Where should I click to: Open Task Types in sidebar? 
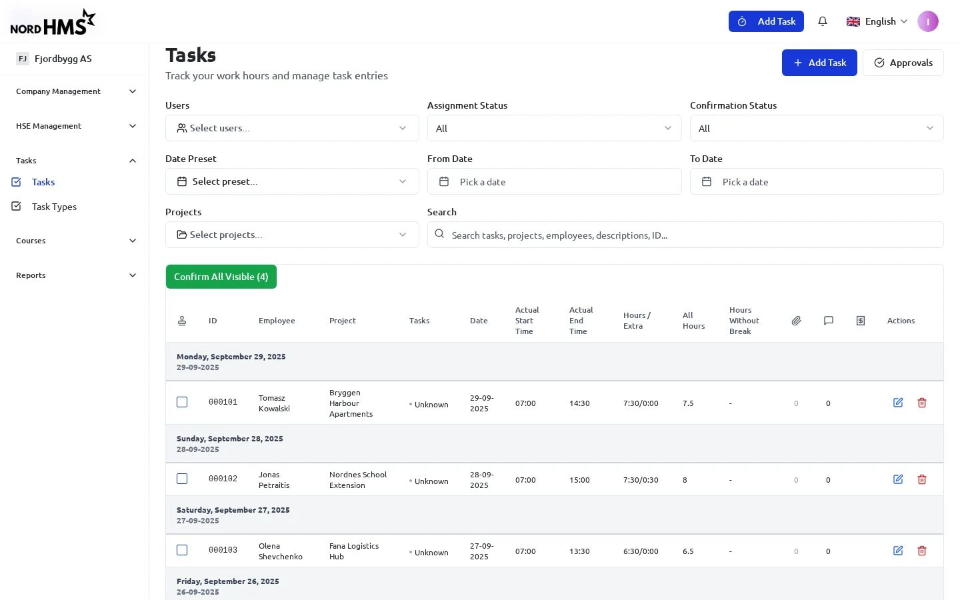54,207
